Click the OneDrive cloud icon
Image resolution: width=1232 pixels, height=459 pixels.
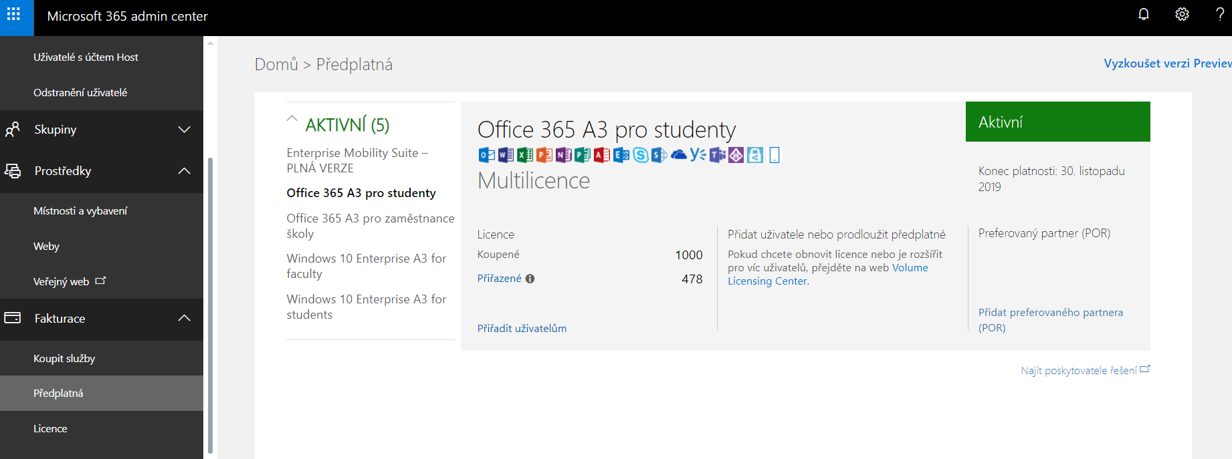tap(679, 155)
